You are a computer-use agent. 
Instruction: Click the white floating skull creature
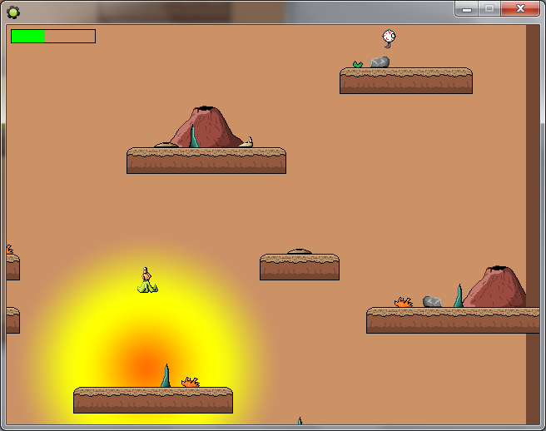point(389,37)
